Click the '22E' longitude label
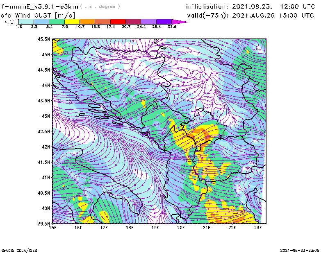 [232, 228]
